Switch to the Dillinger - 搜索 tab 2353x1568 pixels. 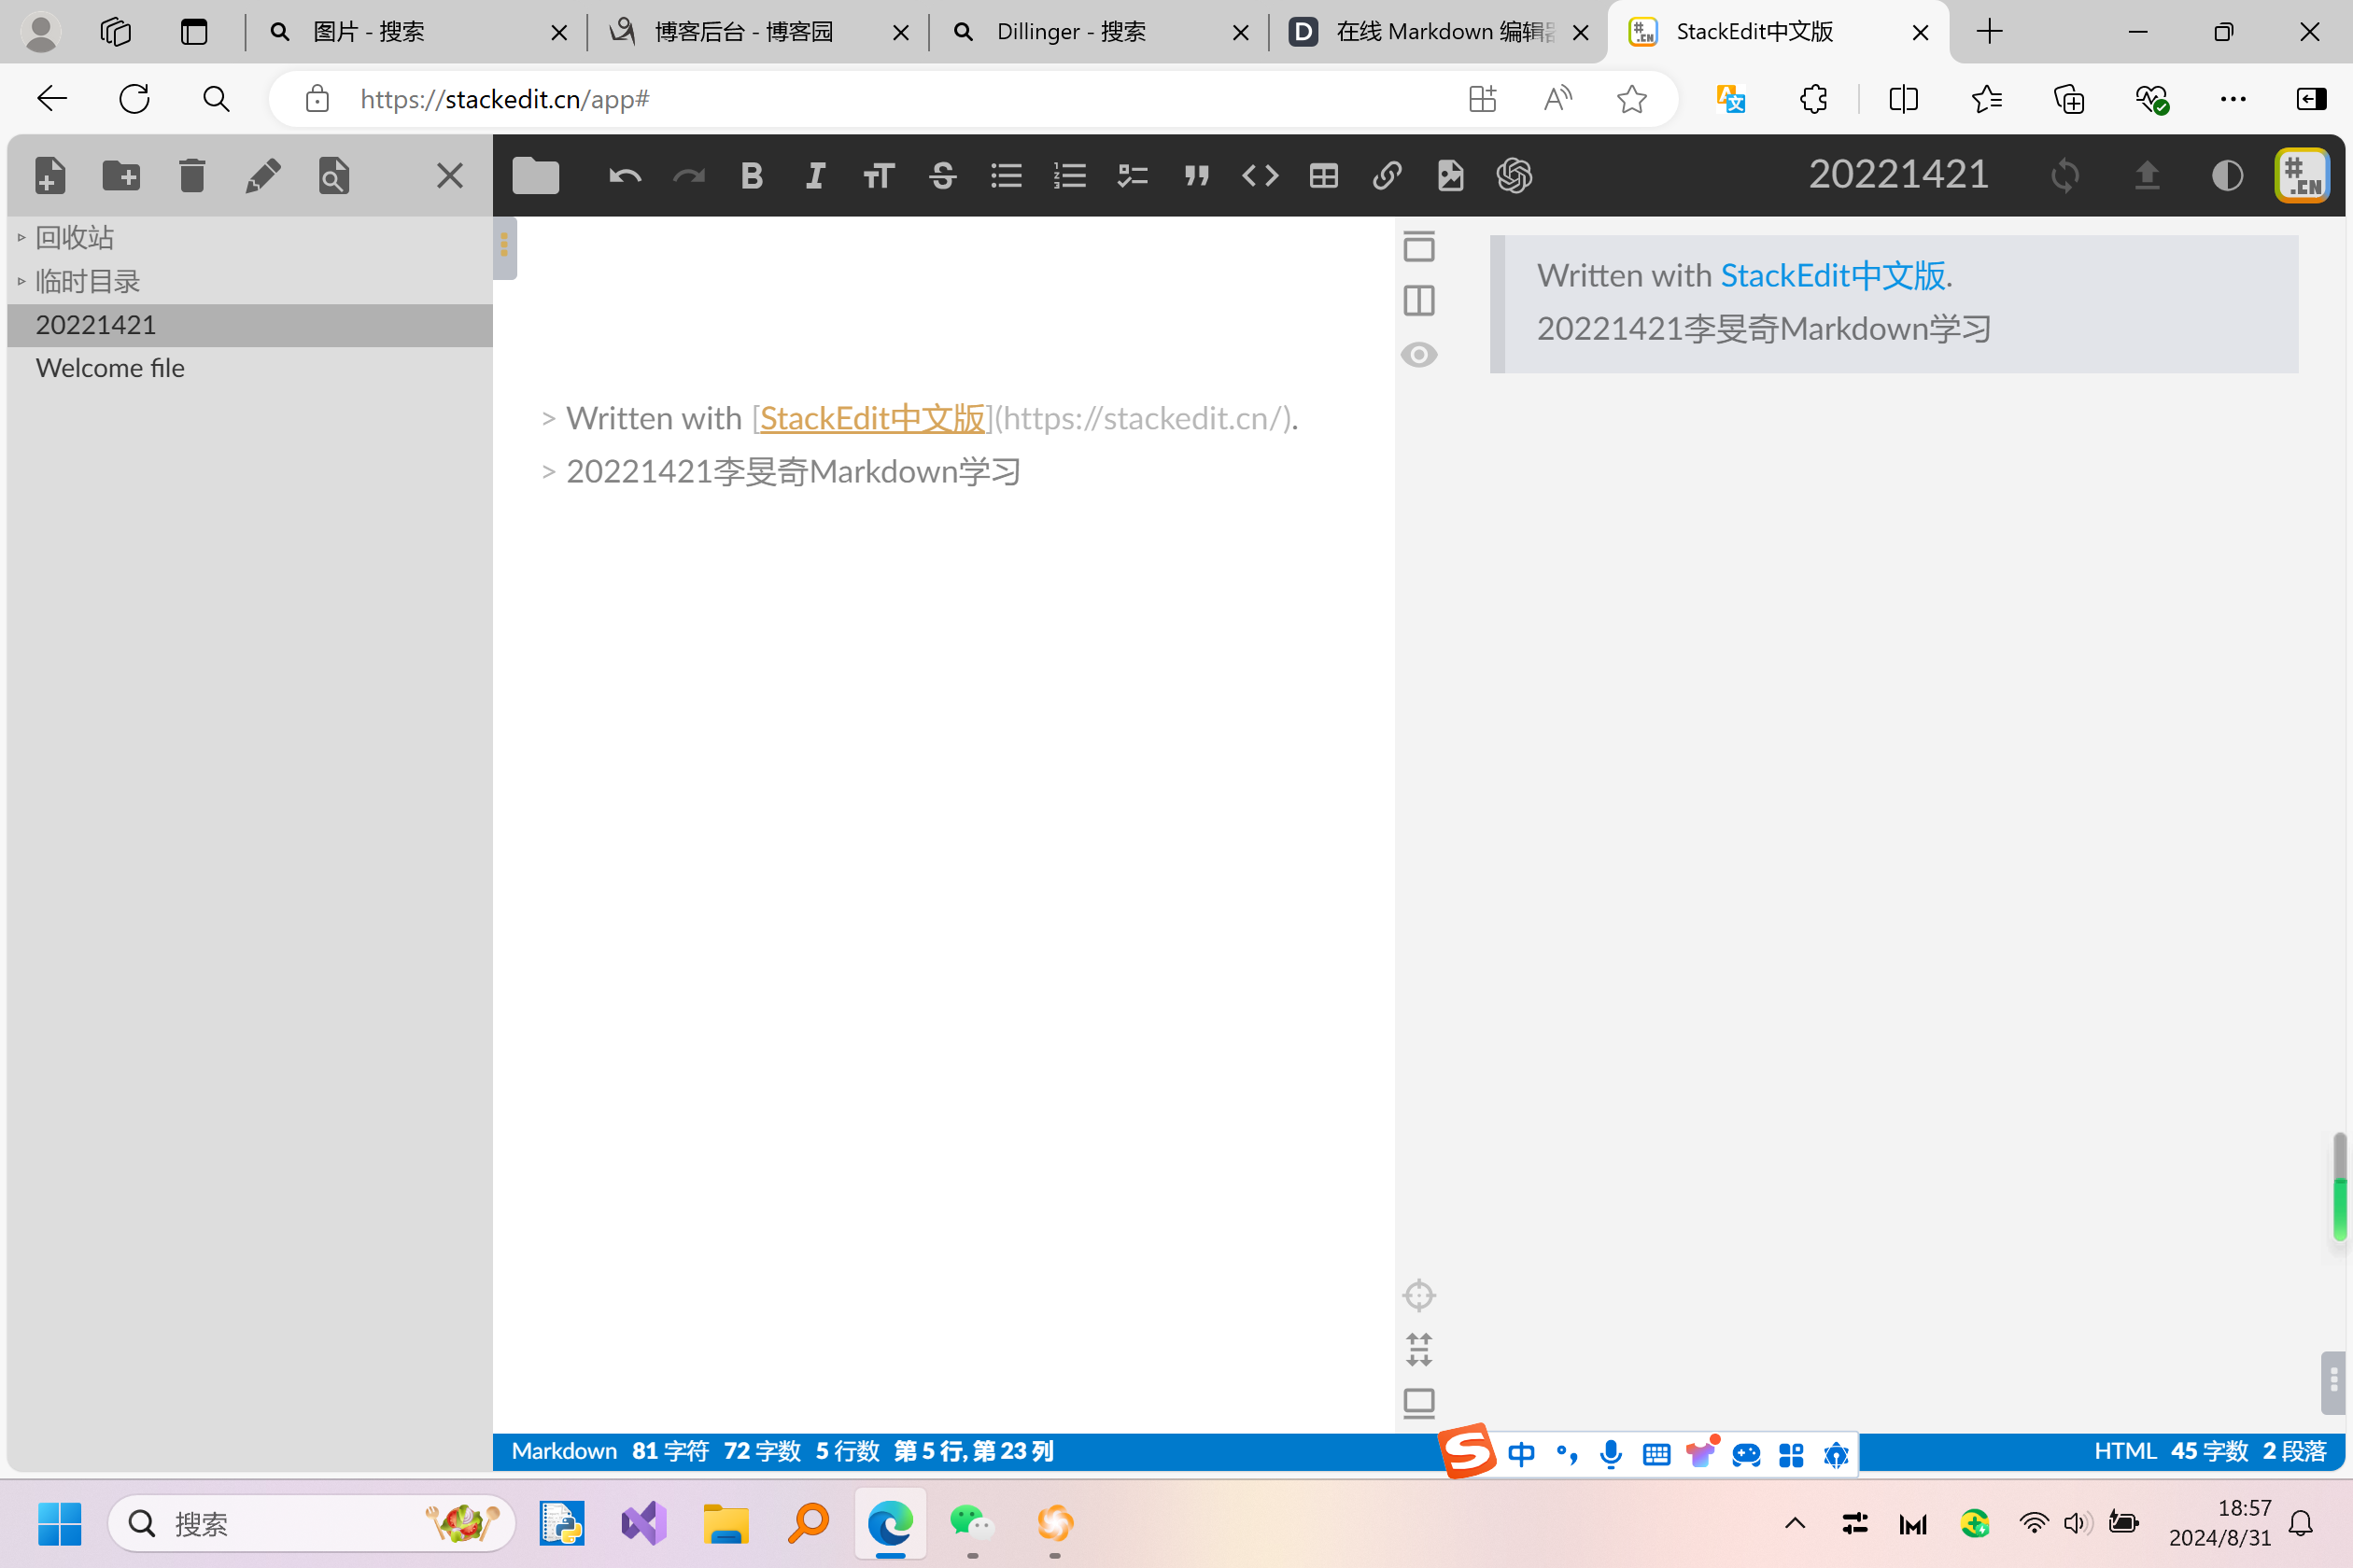(1098, 32)
